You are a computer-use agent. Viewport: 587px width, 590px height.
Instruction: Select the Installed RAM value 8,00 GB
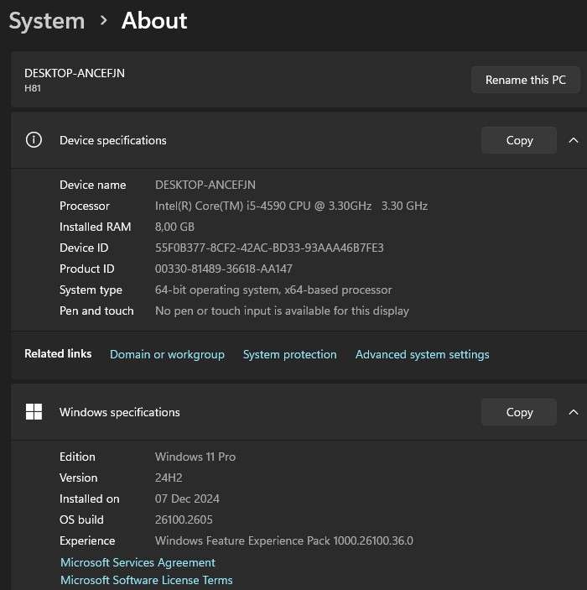point(174,227)
